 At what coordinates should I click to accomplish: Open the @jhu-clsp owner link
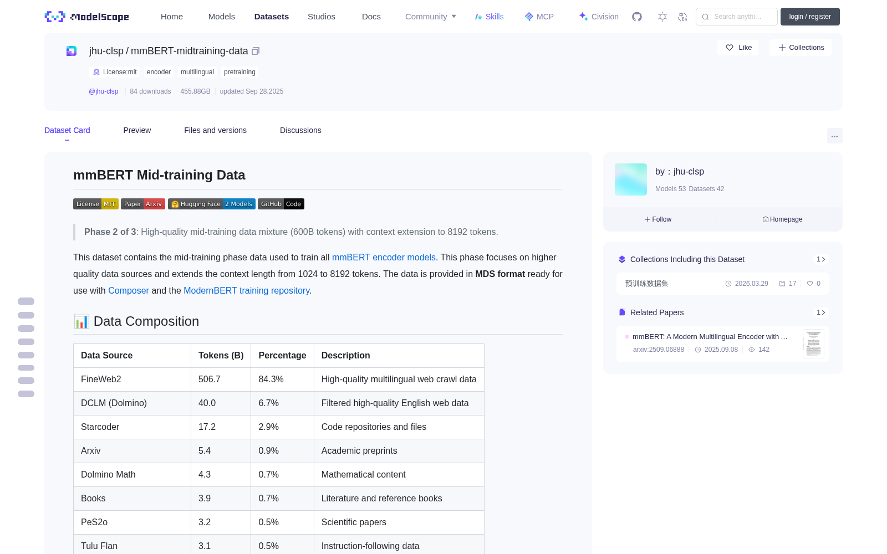[104, 91]
